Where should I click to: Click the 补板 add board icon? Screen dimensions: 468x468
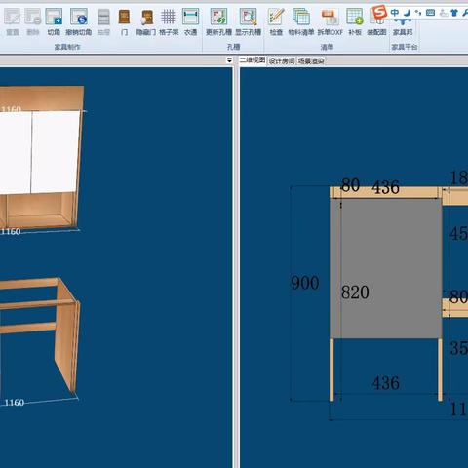[x=355, y=21]
